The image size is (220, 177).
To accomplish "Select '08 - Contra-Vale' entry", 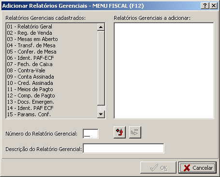I will click(52, 70).
